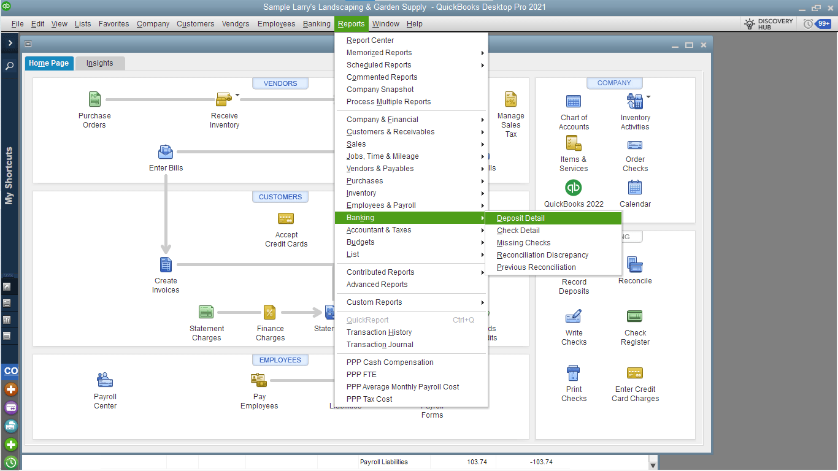Select the Deposit Detail report

click(520, 218)
